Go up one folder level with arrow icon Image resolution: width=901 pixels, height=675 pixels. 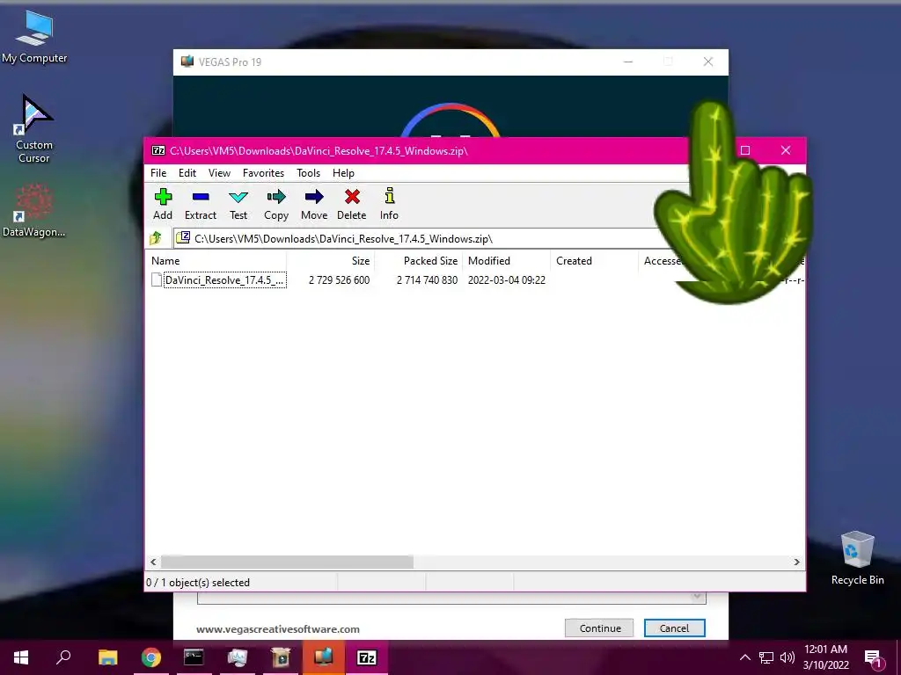click(156, 238)
